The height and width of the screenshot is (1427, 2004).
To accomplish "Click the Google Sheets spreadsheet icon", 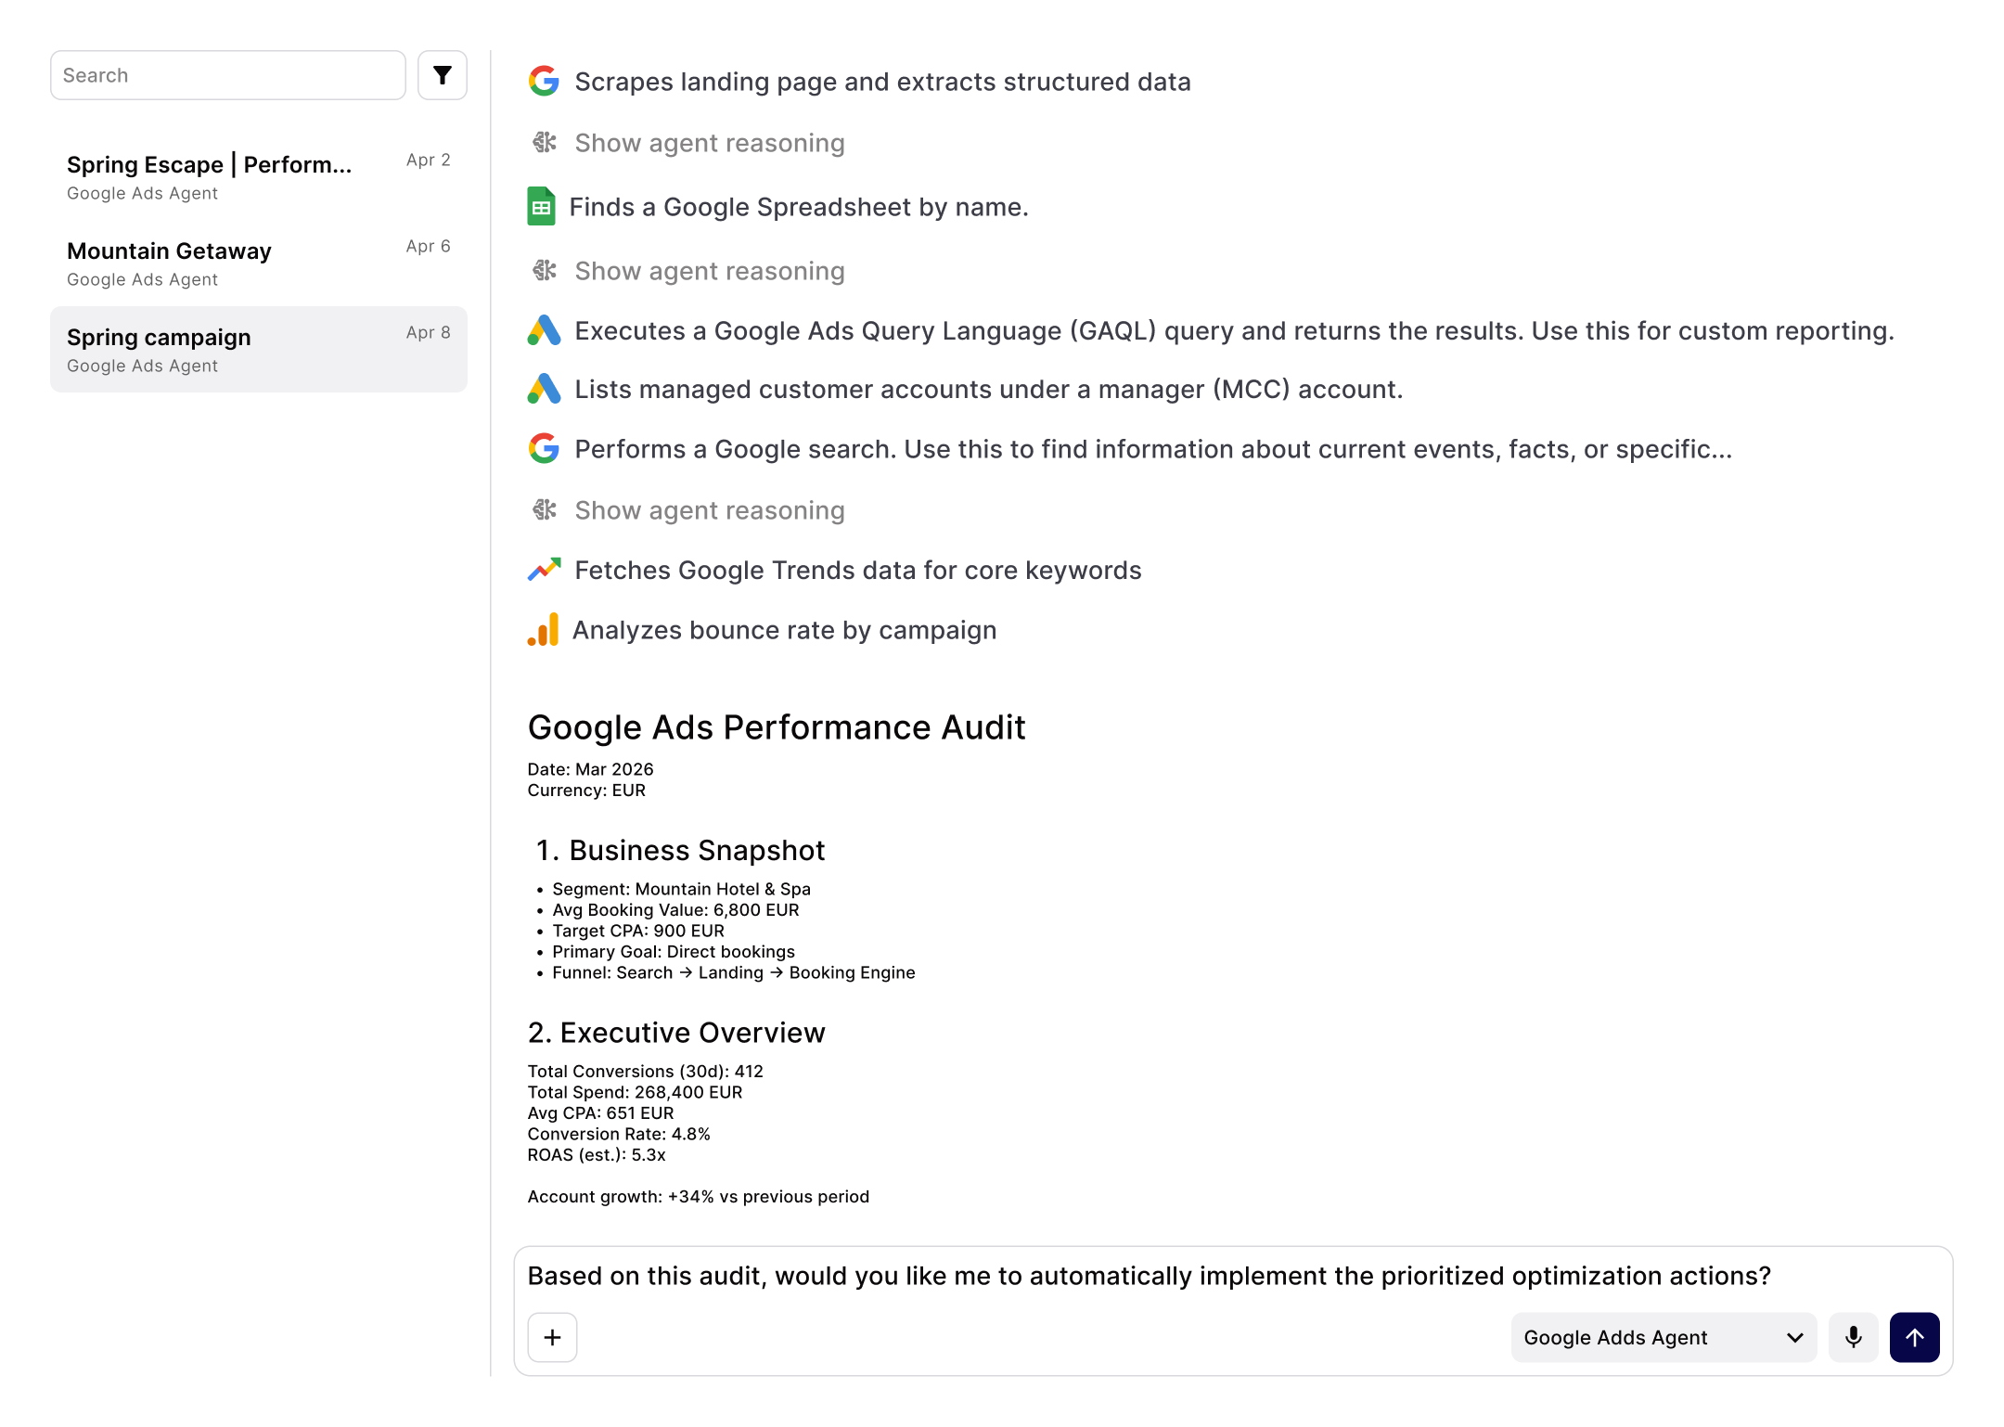I will click(x=541, y=206).
